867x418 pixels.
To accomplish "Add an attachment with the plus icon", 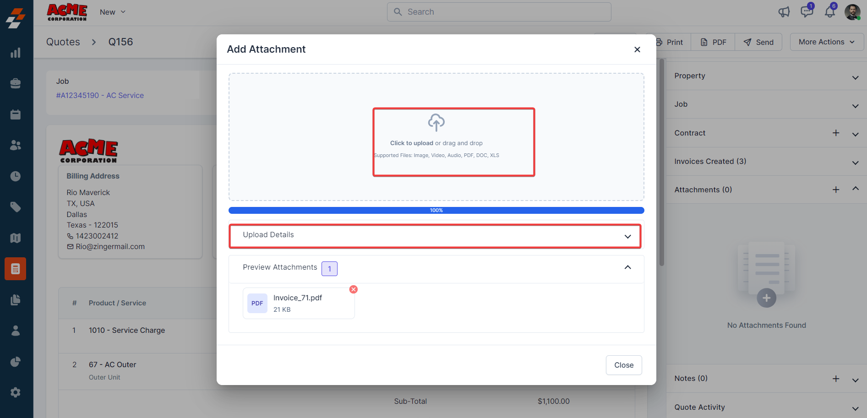I will (836, 190).
